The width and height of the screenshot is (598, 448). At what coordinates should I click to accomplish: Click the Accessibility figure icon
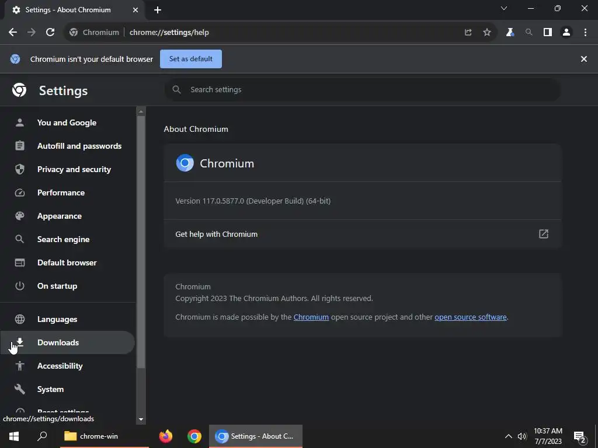tap(20, 366)
